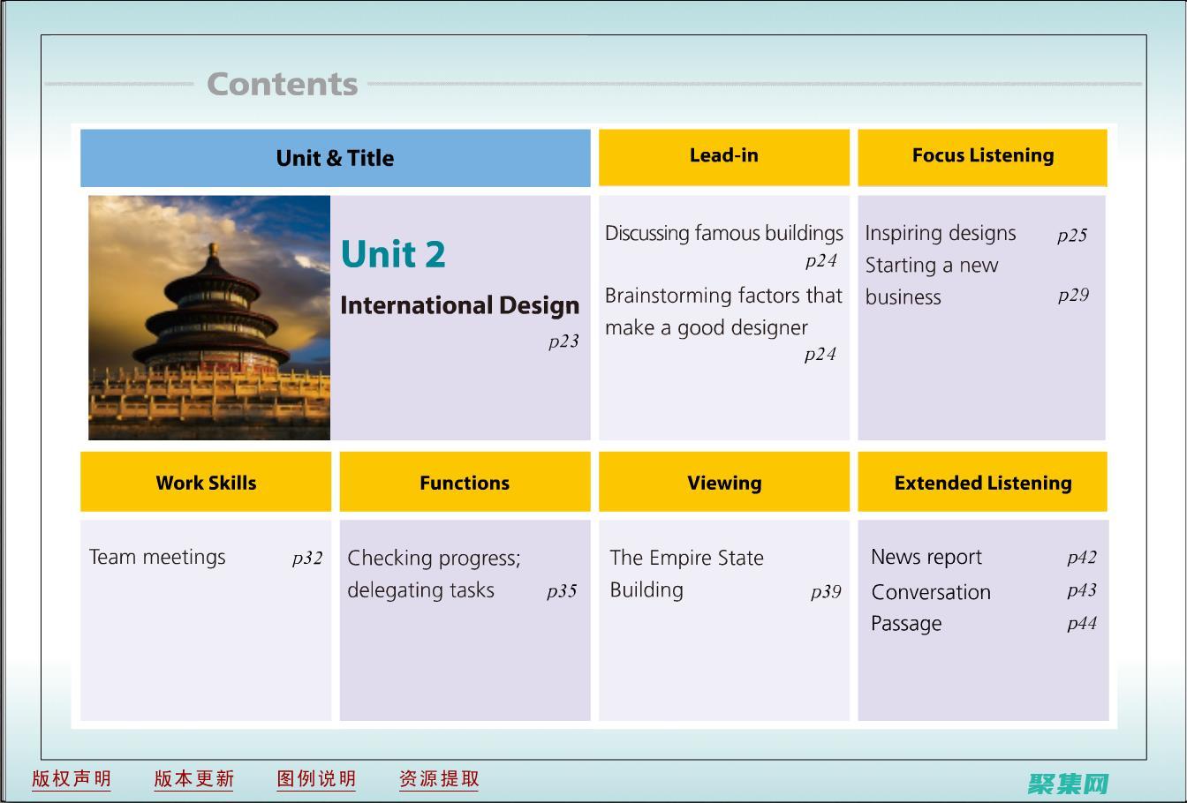This screenshot has width=1187, height=803.
Task: Select the Functions header
Action: coord(465,483)
